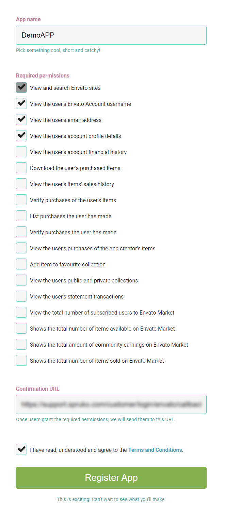Screen dimensions: 225x514
Task: Click the App name input field
Action: pyautogui.click(x=111, y=35)
